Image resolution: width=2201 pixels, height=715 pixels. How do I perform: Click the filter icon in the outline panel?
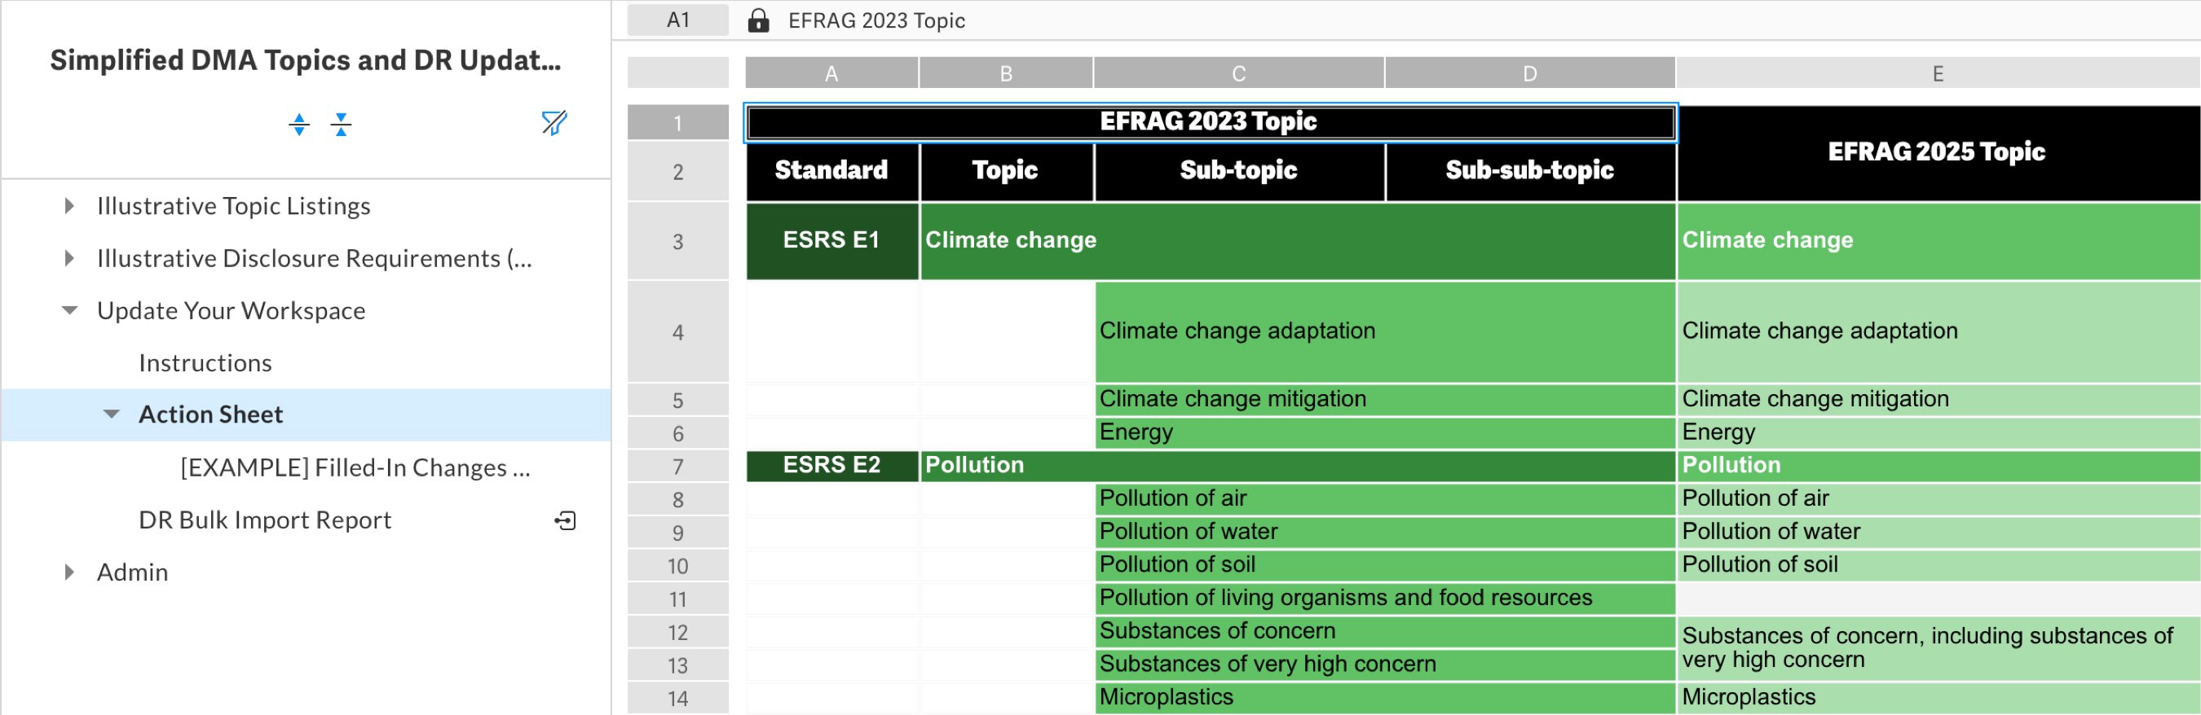click(554, 123)
